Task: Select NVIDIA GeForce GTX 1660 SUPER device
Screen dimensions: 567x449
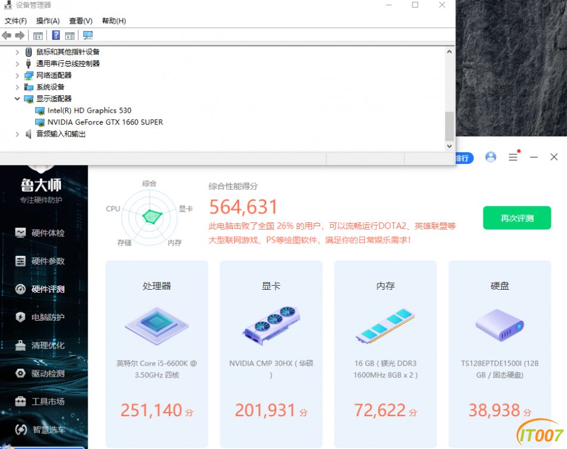Action: 105,122
